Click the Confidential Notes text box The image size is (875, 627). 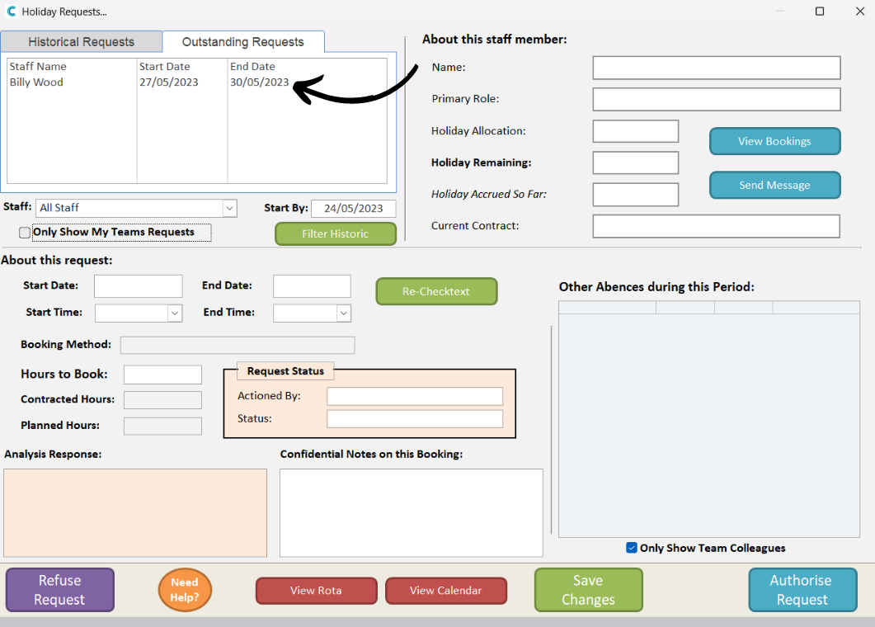coord(411,512)
